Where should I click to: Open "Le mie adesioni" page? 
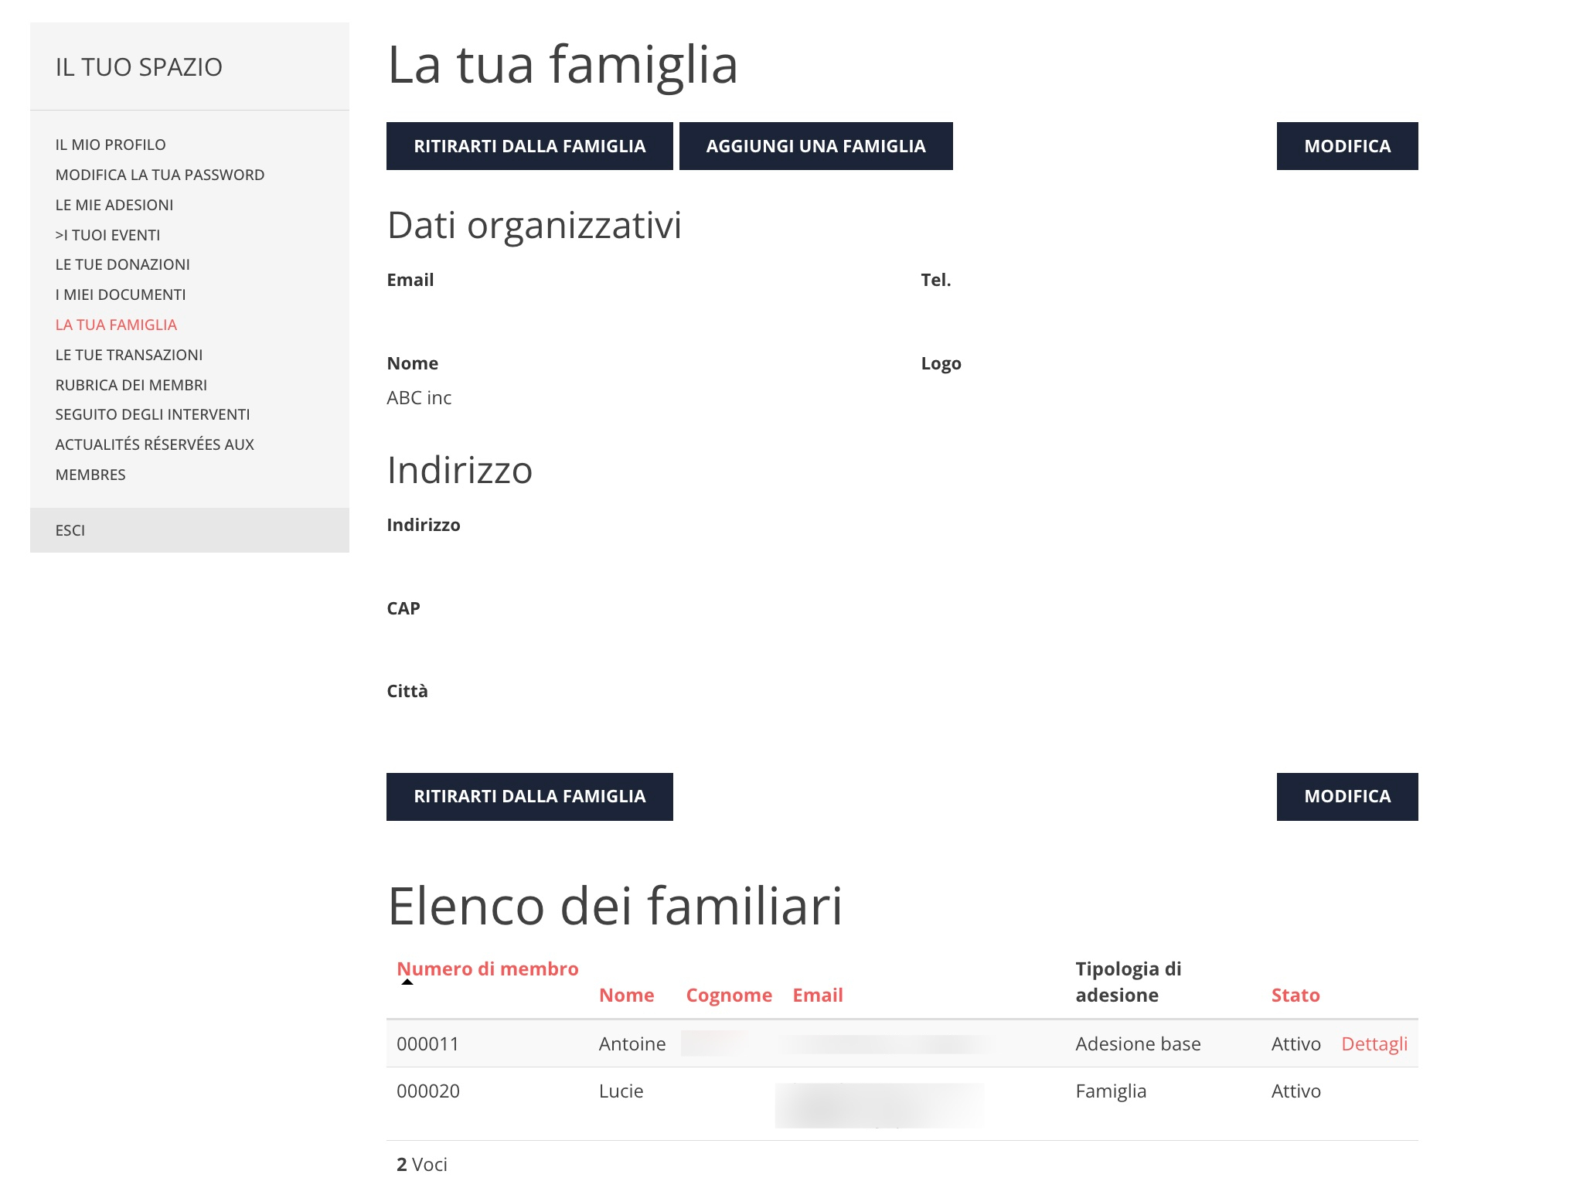point(114,204)
